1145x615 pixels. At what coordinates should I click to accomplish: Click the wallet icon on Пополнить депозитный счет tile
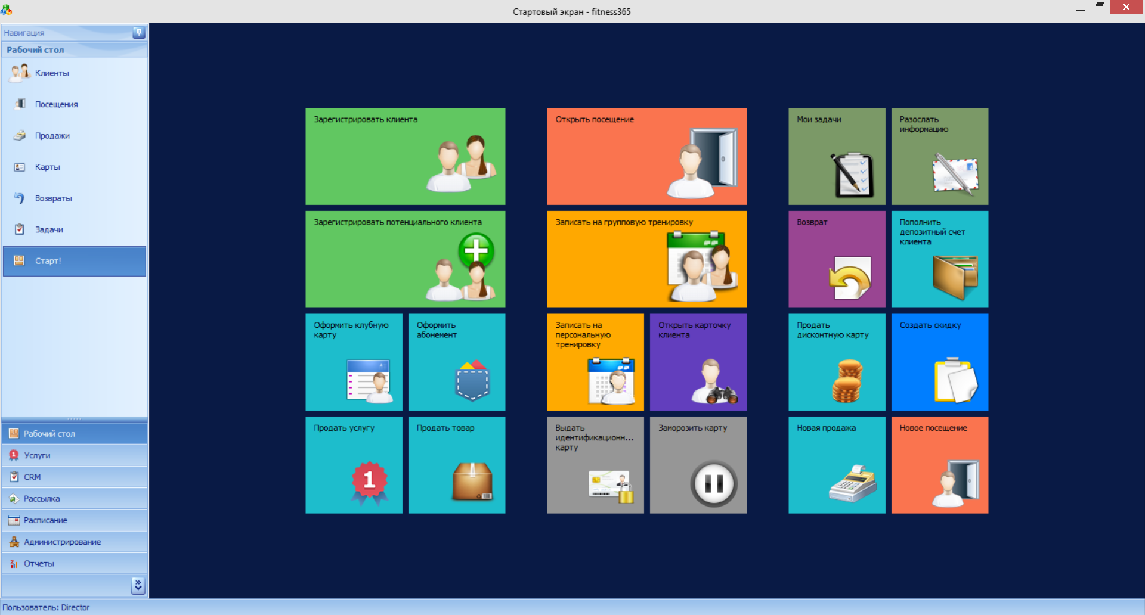click(x=955, y=278)
